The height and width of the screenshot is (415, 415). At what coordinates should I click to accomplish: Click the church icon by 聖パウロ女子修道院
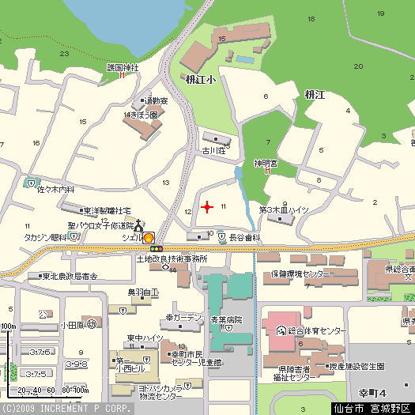tap(138, 225)
